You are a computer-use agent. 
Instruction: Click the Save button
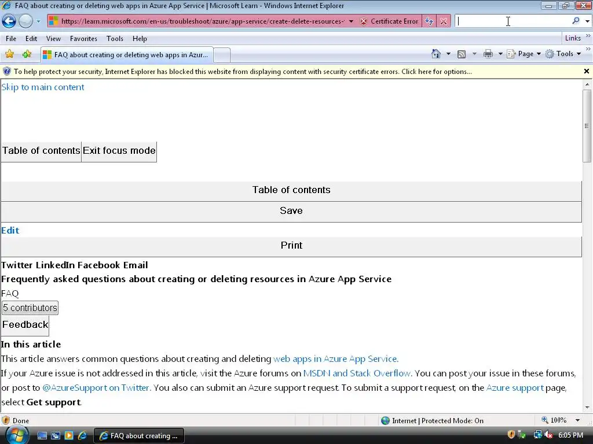click(x=291, y=211)
